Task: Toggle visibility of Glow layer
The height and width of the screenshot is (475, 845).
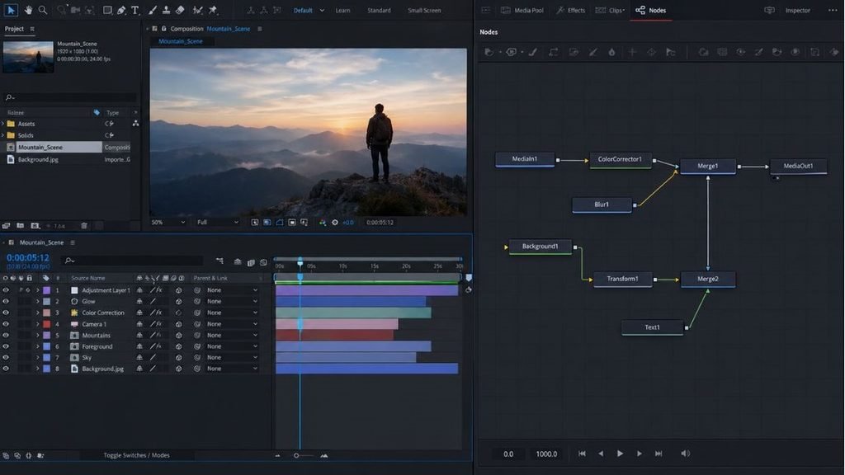Action: tap(6, 302)
